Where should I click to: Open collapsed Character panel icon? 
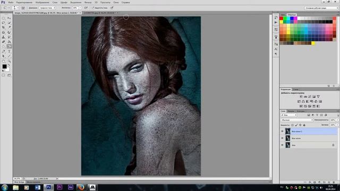click(x=276, y=49)
